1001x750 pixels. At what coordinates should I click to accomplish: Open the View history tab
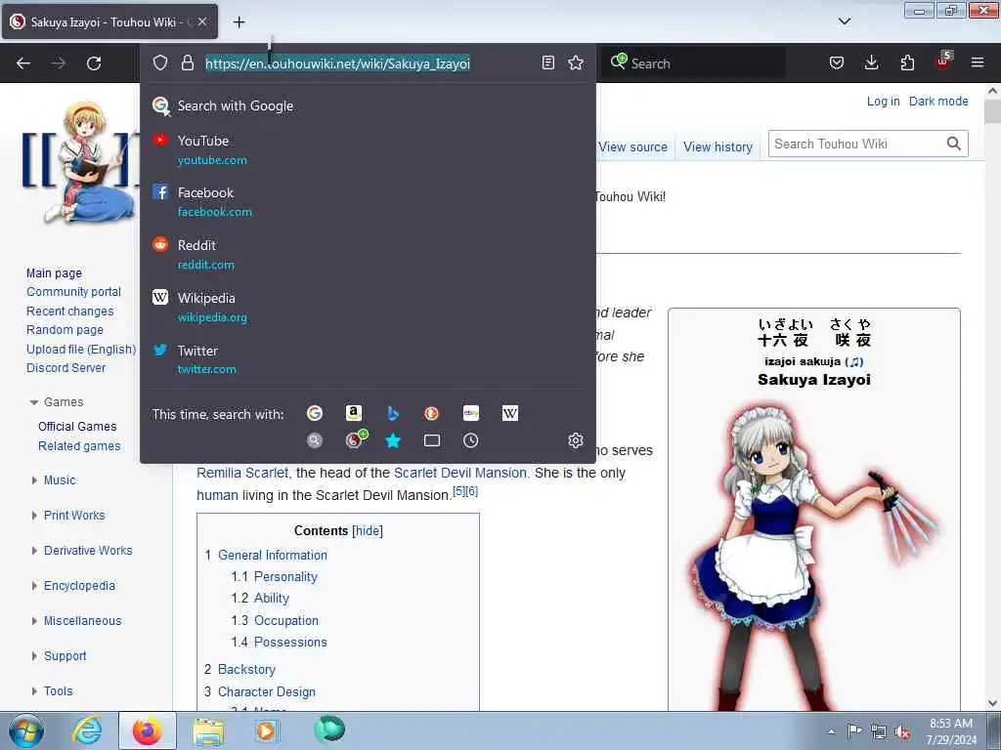click(718, 147)
